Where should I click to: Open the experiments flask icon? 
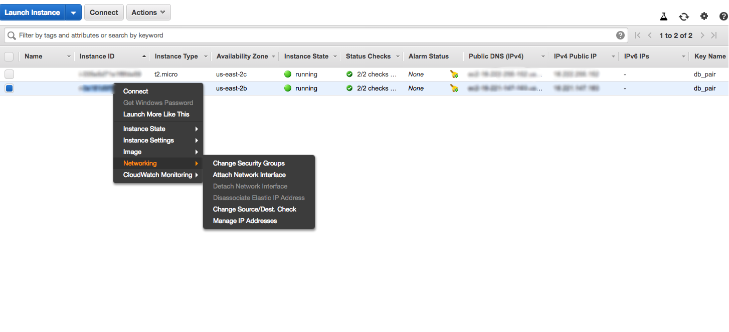(664, 16)
